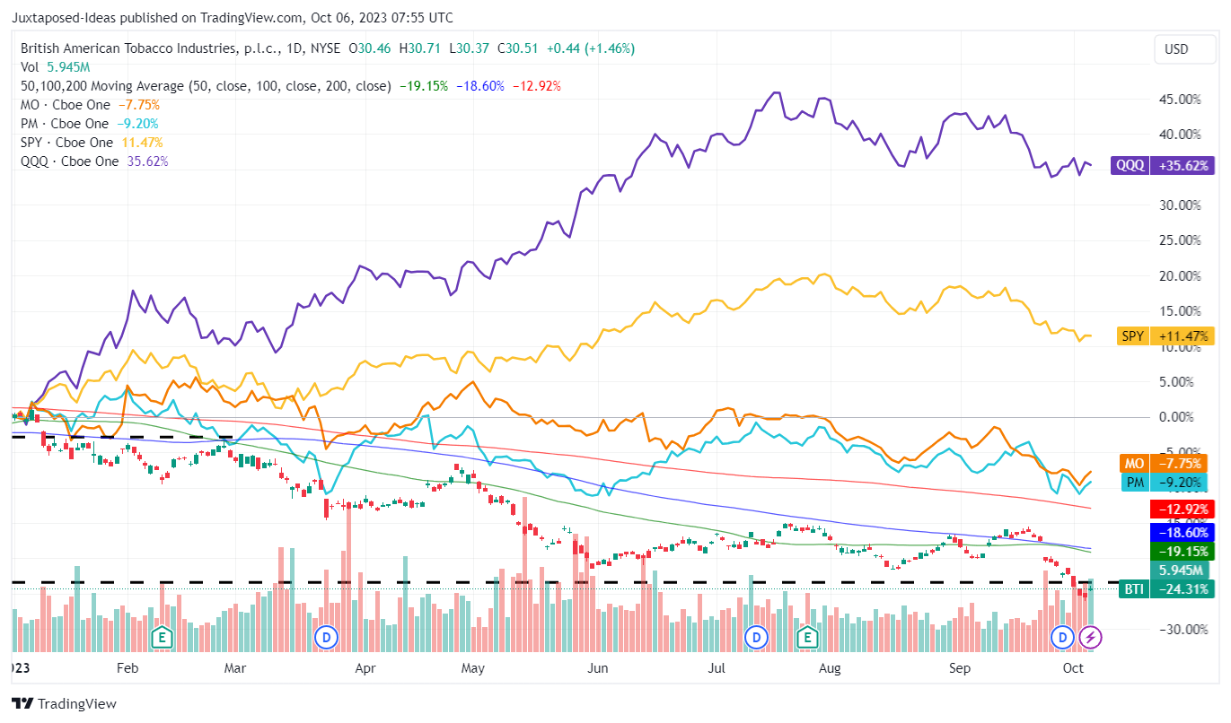Click the green −19.15% moving average label
The height and width of the screenshot is (723, 1231).
[1182, 552]
